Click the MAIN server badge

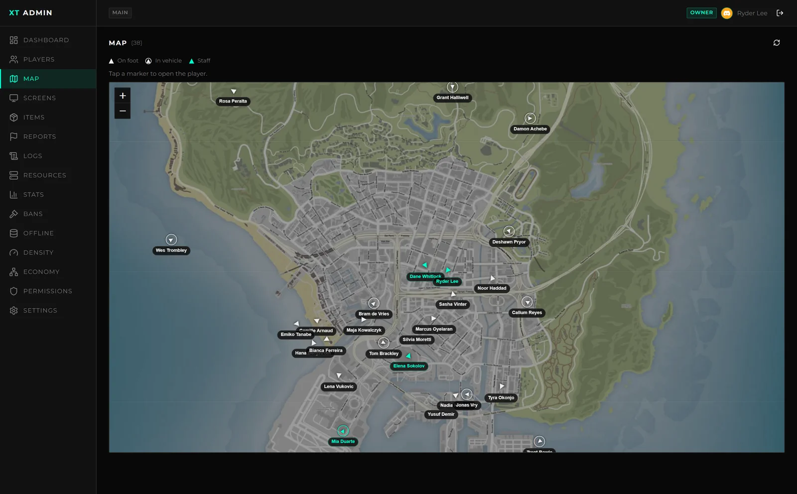[120, 12]
